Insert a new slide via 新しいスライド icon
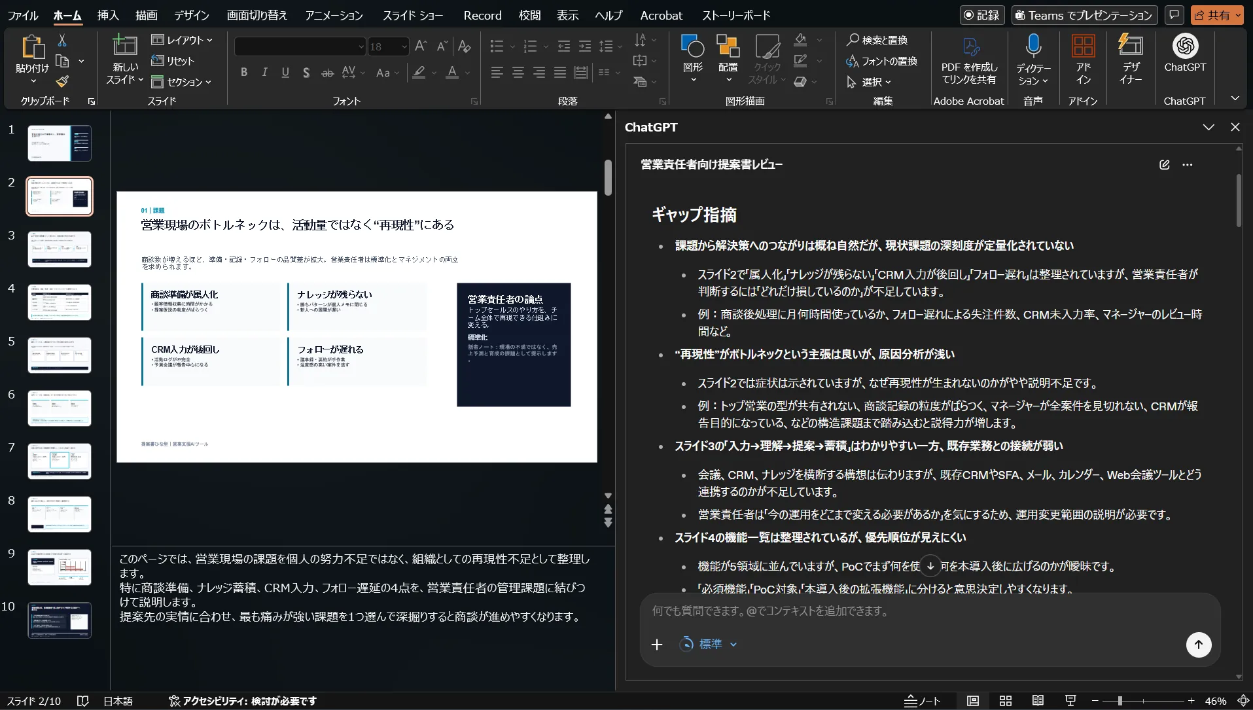 [x=124, y=46]
